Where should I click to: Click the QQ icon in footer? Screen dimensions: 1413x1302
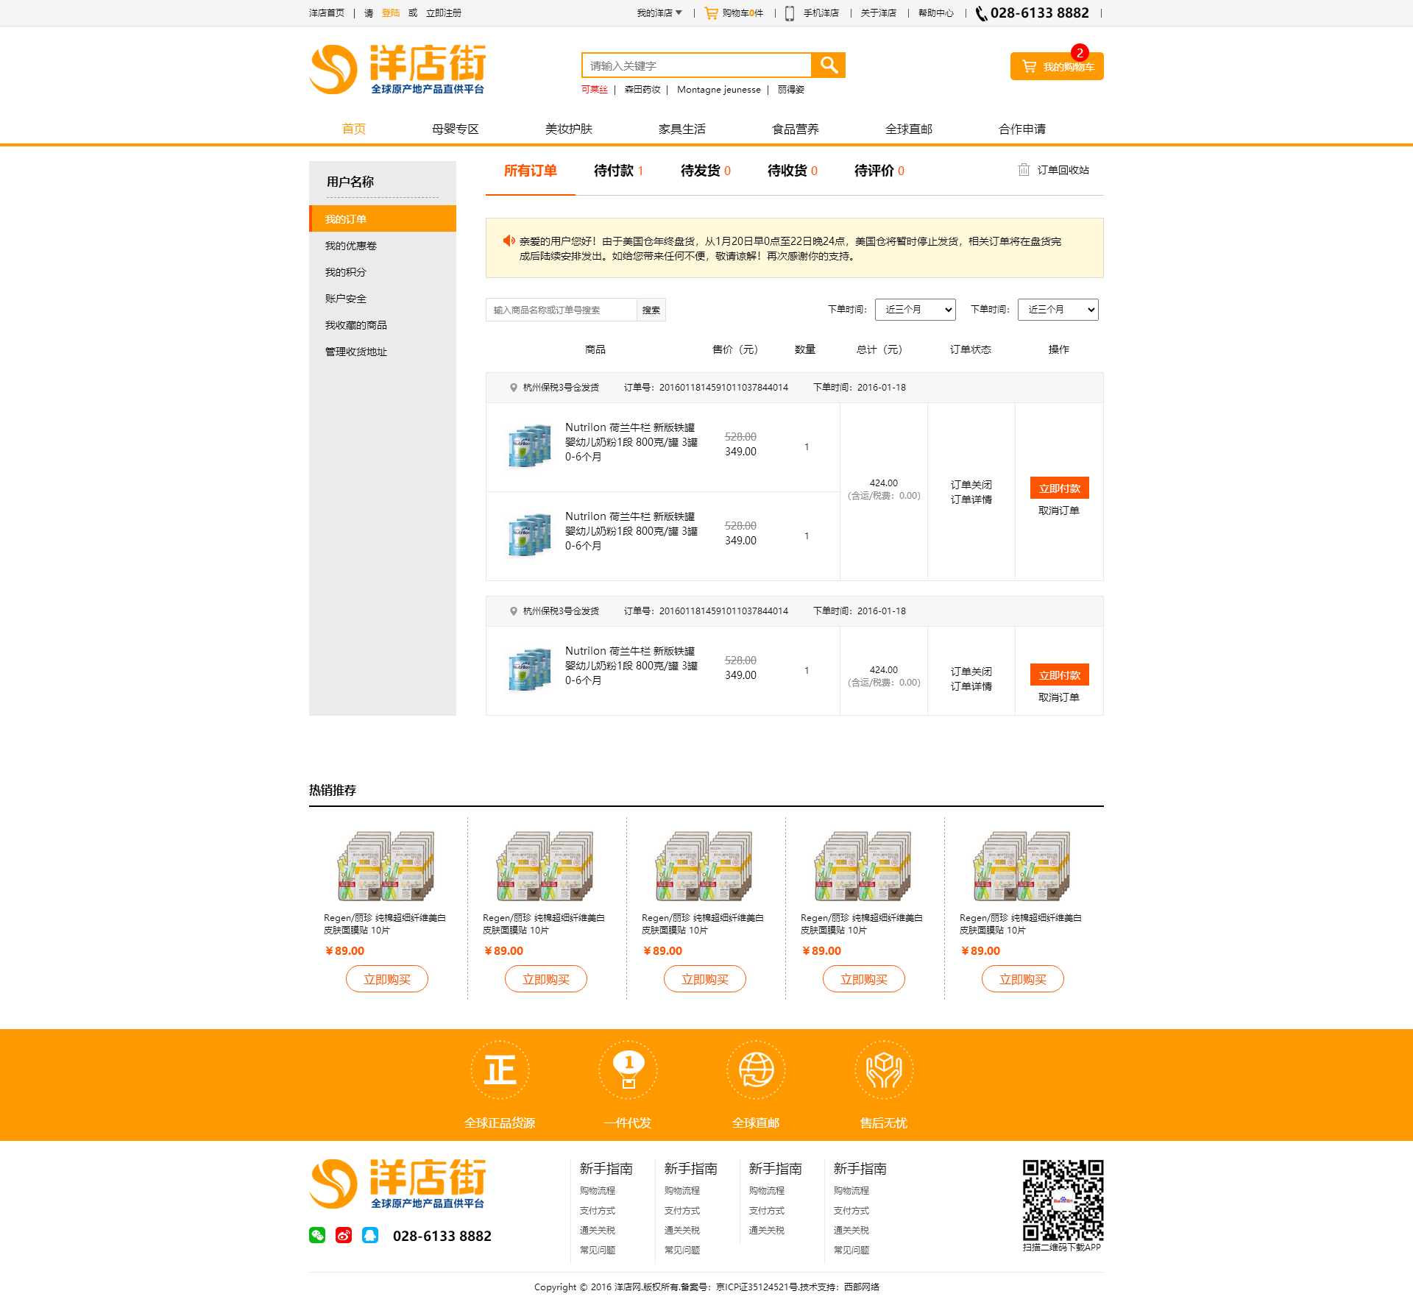(370, 1235)
